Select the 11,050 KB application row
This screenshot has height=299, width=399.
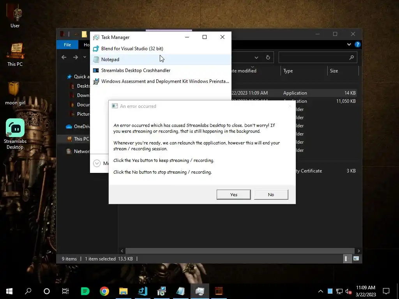click(327, 101)
